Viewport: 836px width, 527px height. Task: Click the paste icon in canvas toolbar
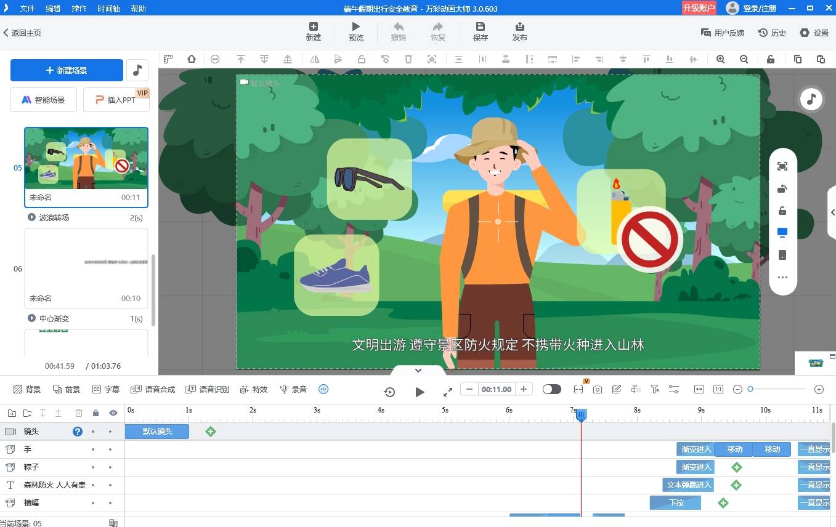(x=821, y=59)
